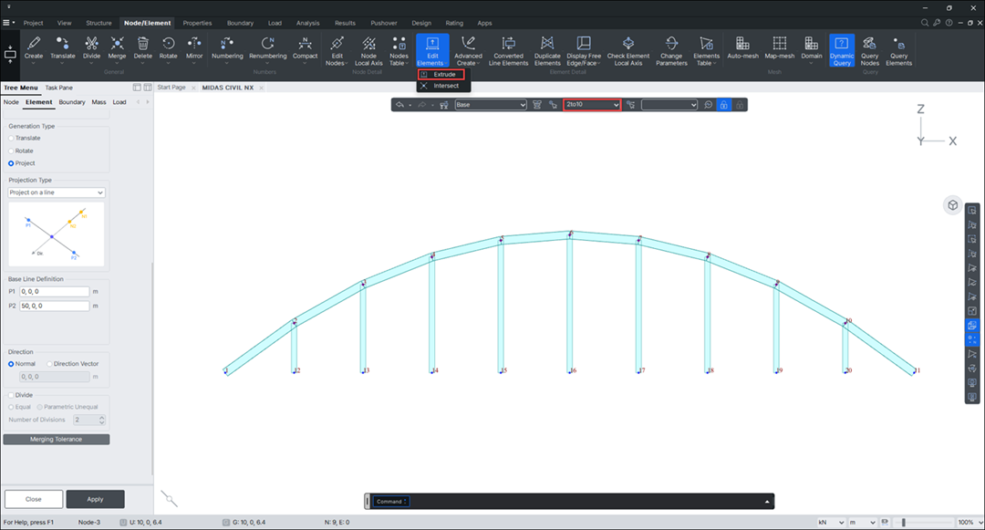Choose the Normal direction option
The image size is (985, 530).
point(11,364)
